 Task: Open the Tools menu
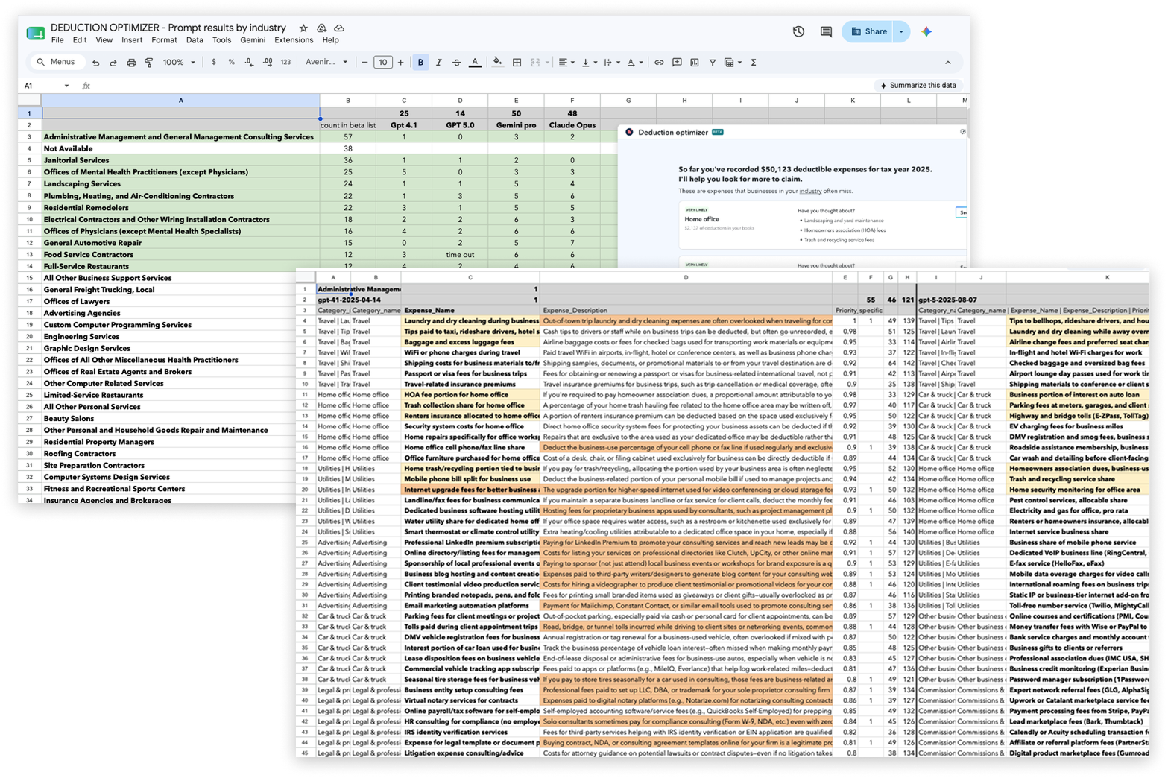pyautogui.click(x=221, y=40)
